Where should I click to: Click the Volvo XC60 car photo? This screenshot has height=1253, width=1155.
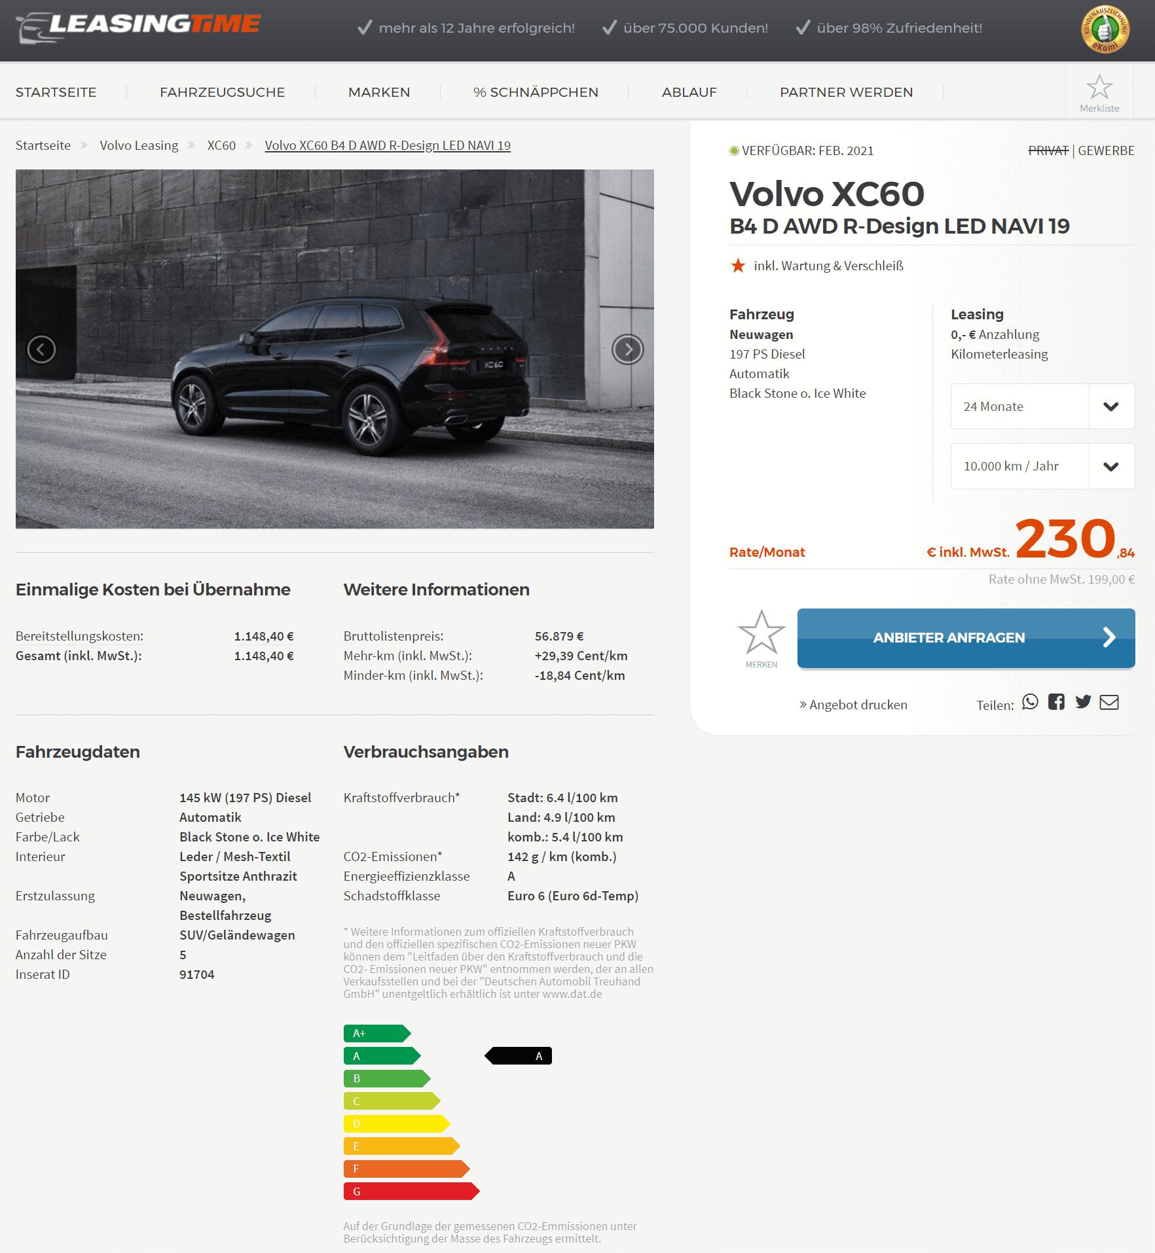coord(335,349)
